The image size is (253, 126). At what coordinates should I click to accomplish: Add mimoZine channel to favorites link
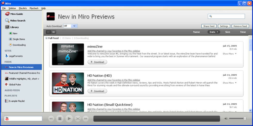point(114,51)
